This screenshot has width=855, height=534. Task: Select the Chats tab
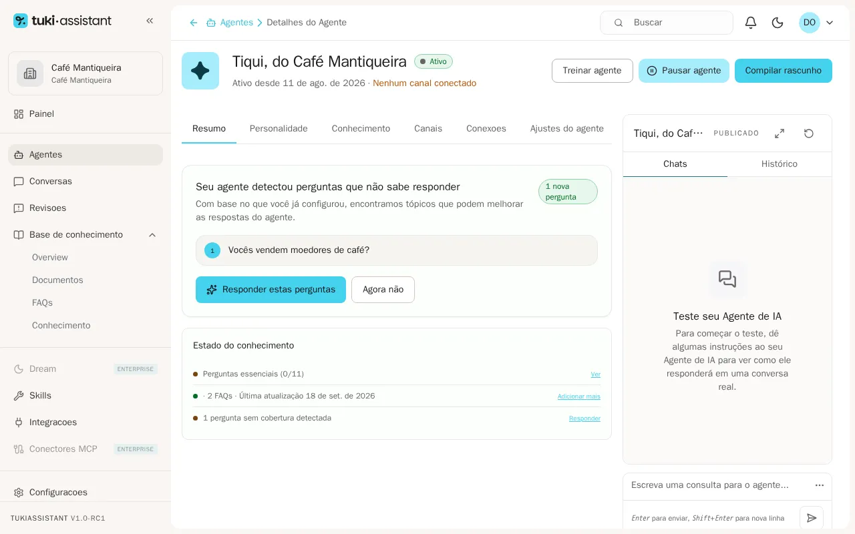675,164
